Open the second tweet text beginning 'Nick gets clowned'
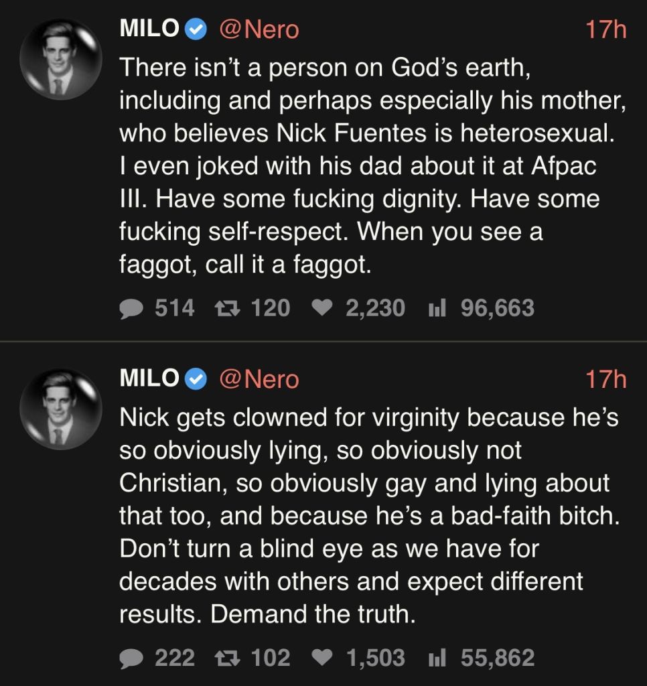 point(368,516)
